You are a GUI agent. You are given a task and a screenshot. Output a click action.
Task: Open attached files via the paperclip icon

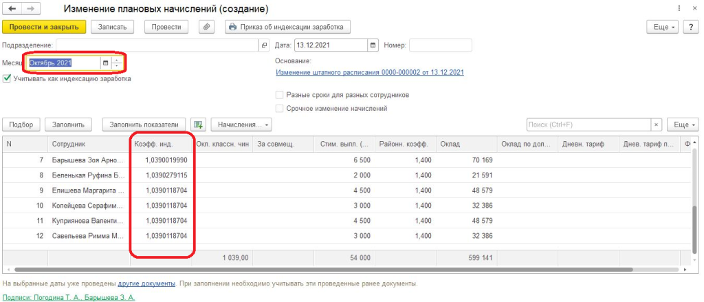pos(206,27)
